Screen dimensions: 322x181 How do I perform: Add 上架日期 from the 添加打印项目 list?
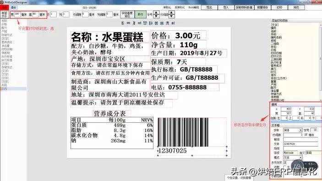pos(276,60)
